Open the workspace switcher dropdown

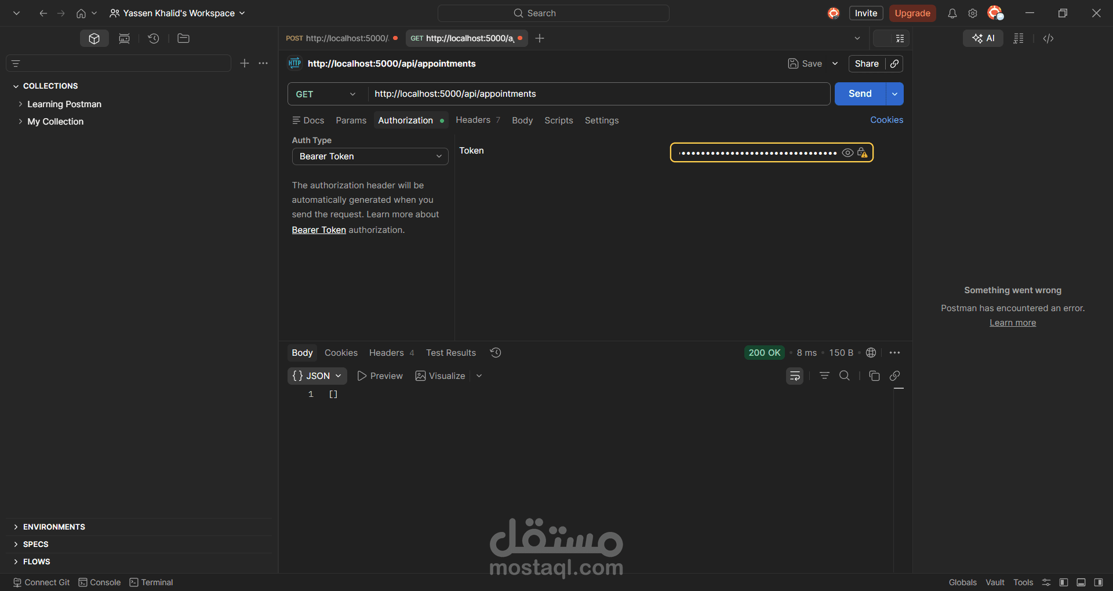click(177, 13)
